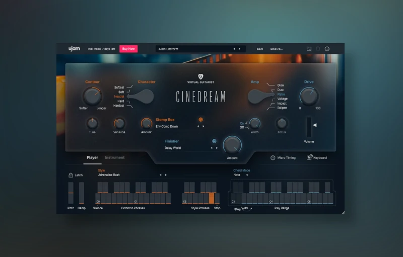Toggle the window size icon
Image resolution: width=403 pixels, height=257 pixels.
tap(309, 49)
